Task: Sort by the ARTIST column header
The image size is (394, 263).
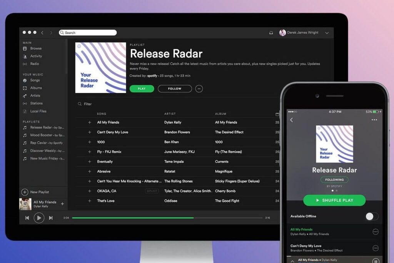Action: (x=170, y=114)
